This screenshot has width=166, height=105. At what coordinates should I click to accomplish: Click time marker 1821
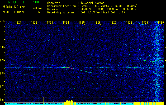coord(18,22)
